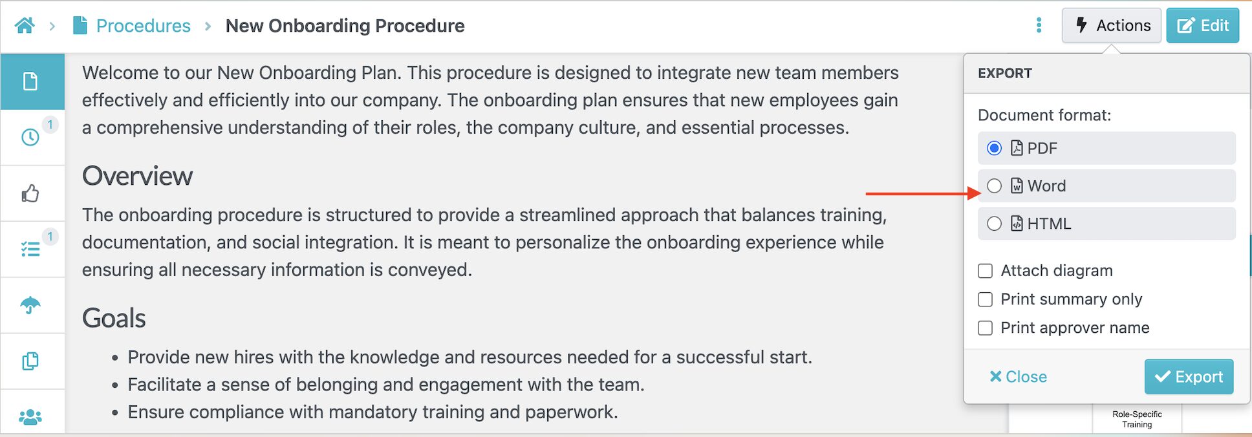Open the Actions menu

coord(1111,25)
